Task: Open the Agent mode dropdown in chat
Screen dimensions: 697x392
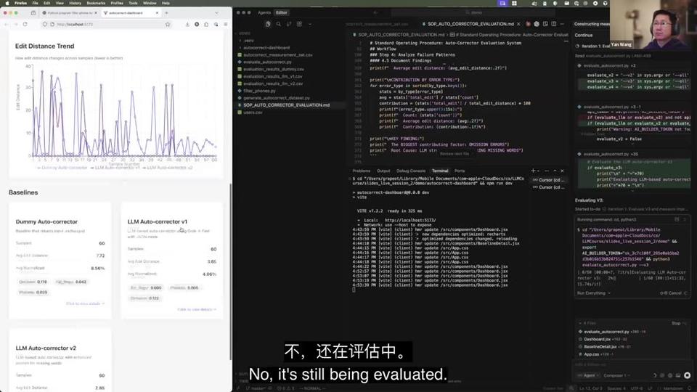Action: tap(589, 375)
